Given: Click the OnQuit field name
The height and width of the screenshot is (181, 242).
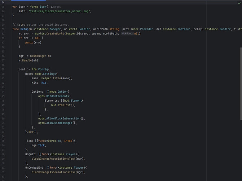Looking at the screenshot, I should (30, 154).
